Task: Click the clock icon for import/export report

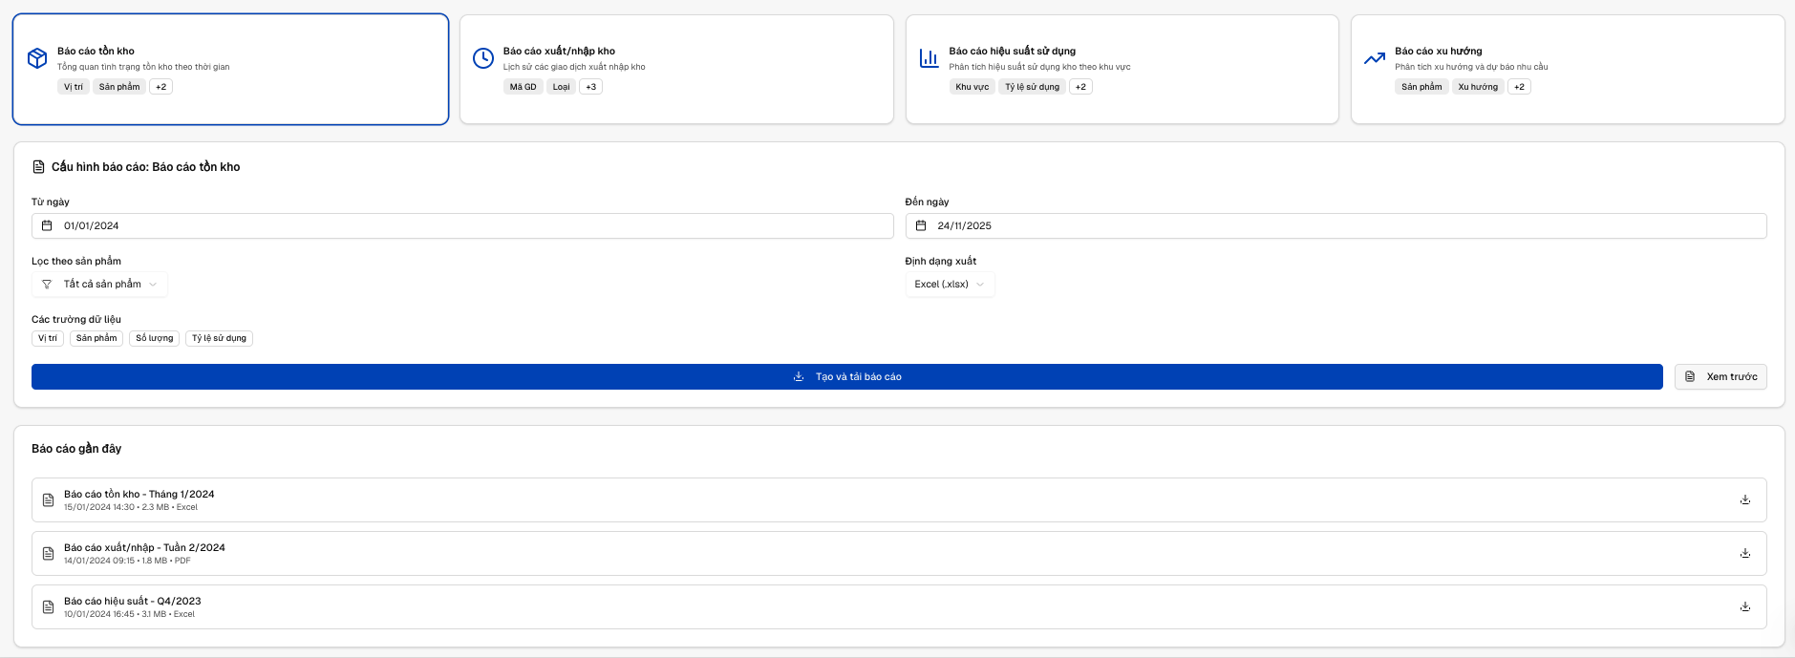Action: (x=483, y=58)
